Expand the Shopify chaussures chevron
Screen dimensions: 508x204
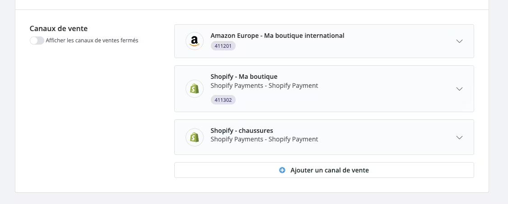point(459,137)
